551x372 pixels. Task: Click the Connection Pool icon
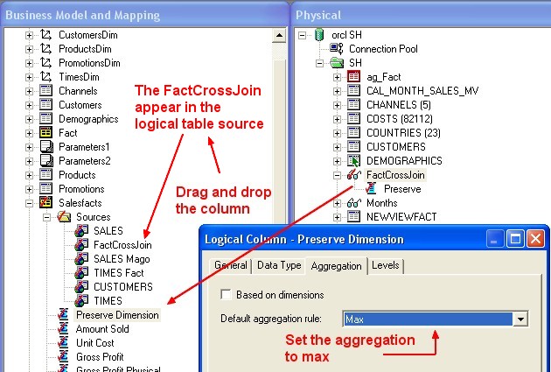[x=337, y=48]
